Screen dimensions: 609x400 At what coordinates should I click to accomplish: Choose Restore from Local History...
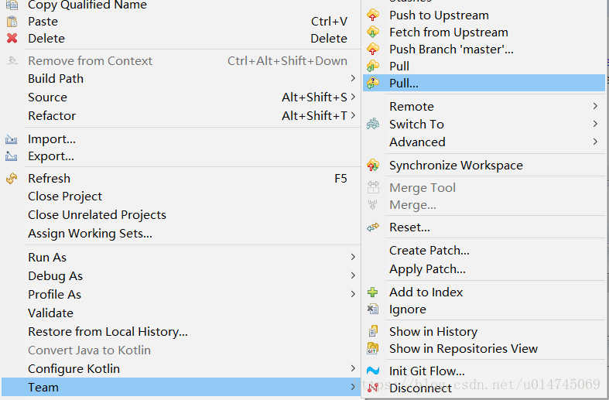tap(181, 332)
